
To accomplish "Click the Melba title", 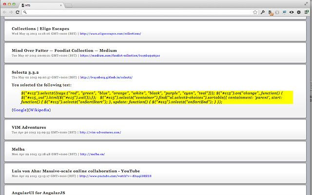I will pyautogui.click(x=18, y=149).
